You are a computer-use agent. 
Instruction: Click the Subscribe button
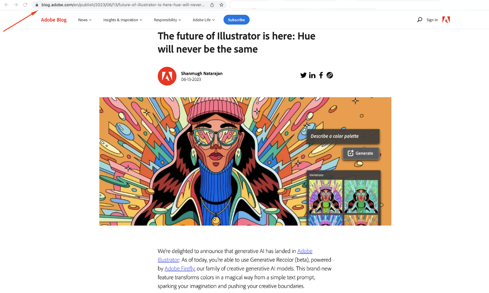pyautogui.click(x=236, y=20)
